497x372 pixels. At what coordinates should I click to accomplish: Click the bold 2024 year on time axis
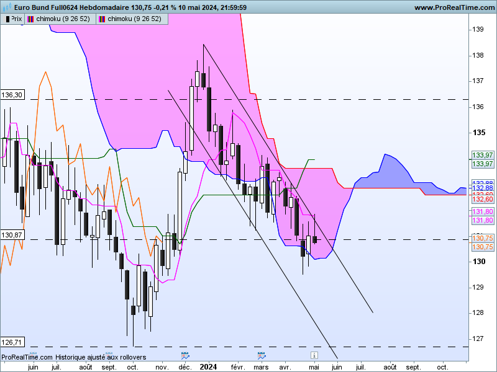208,367
